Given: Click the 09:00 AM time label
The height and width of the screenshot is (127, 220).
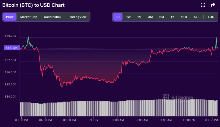Looking at the screenshot, I should pos(165,120).
